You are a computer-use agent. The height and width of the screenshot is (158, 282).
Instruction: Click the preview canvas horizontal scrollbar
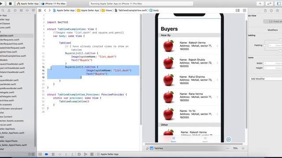194,144
